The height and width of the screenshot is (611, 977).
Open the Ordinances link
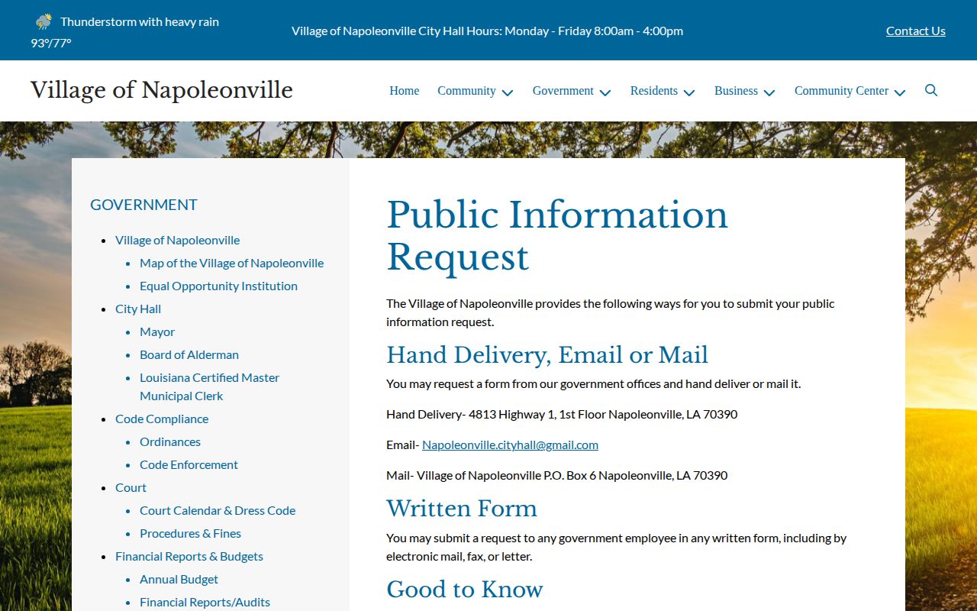(x=170, y=441)
